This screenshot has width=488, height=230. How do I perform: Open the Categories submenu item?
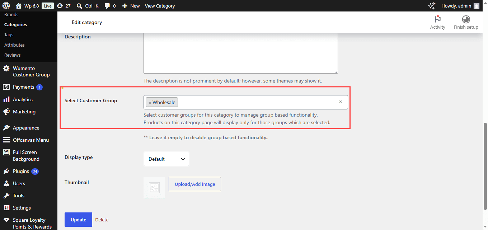click(x=15, y=25)
